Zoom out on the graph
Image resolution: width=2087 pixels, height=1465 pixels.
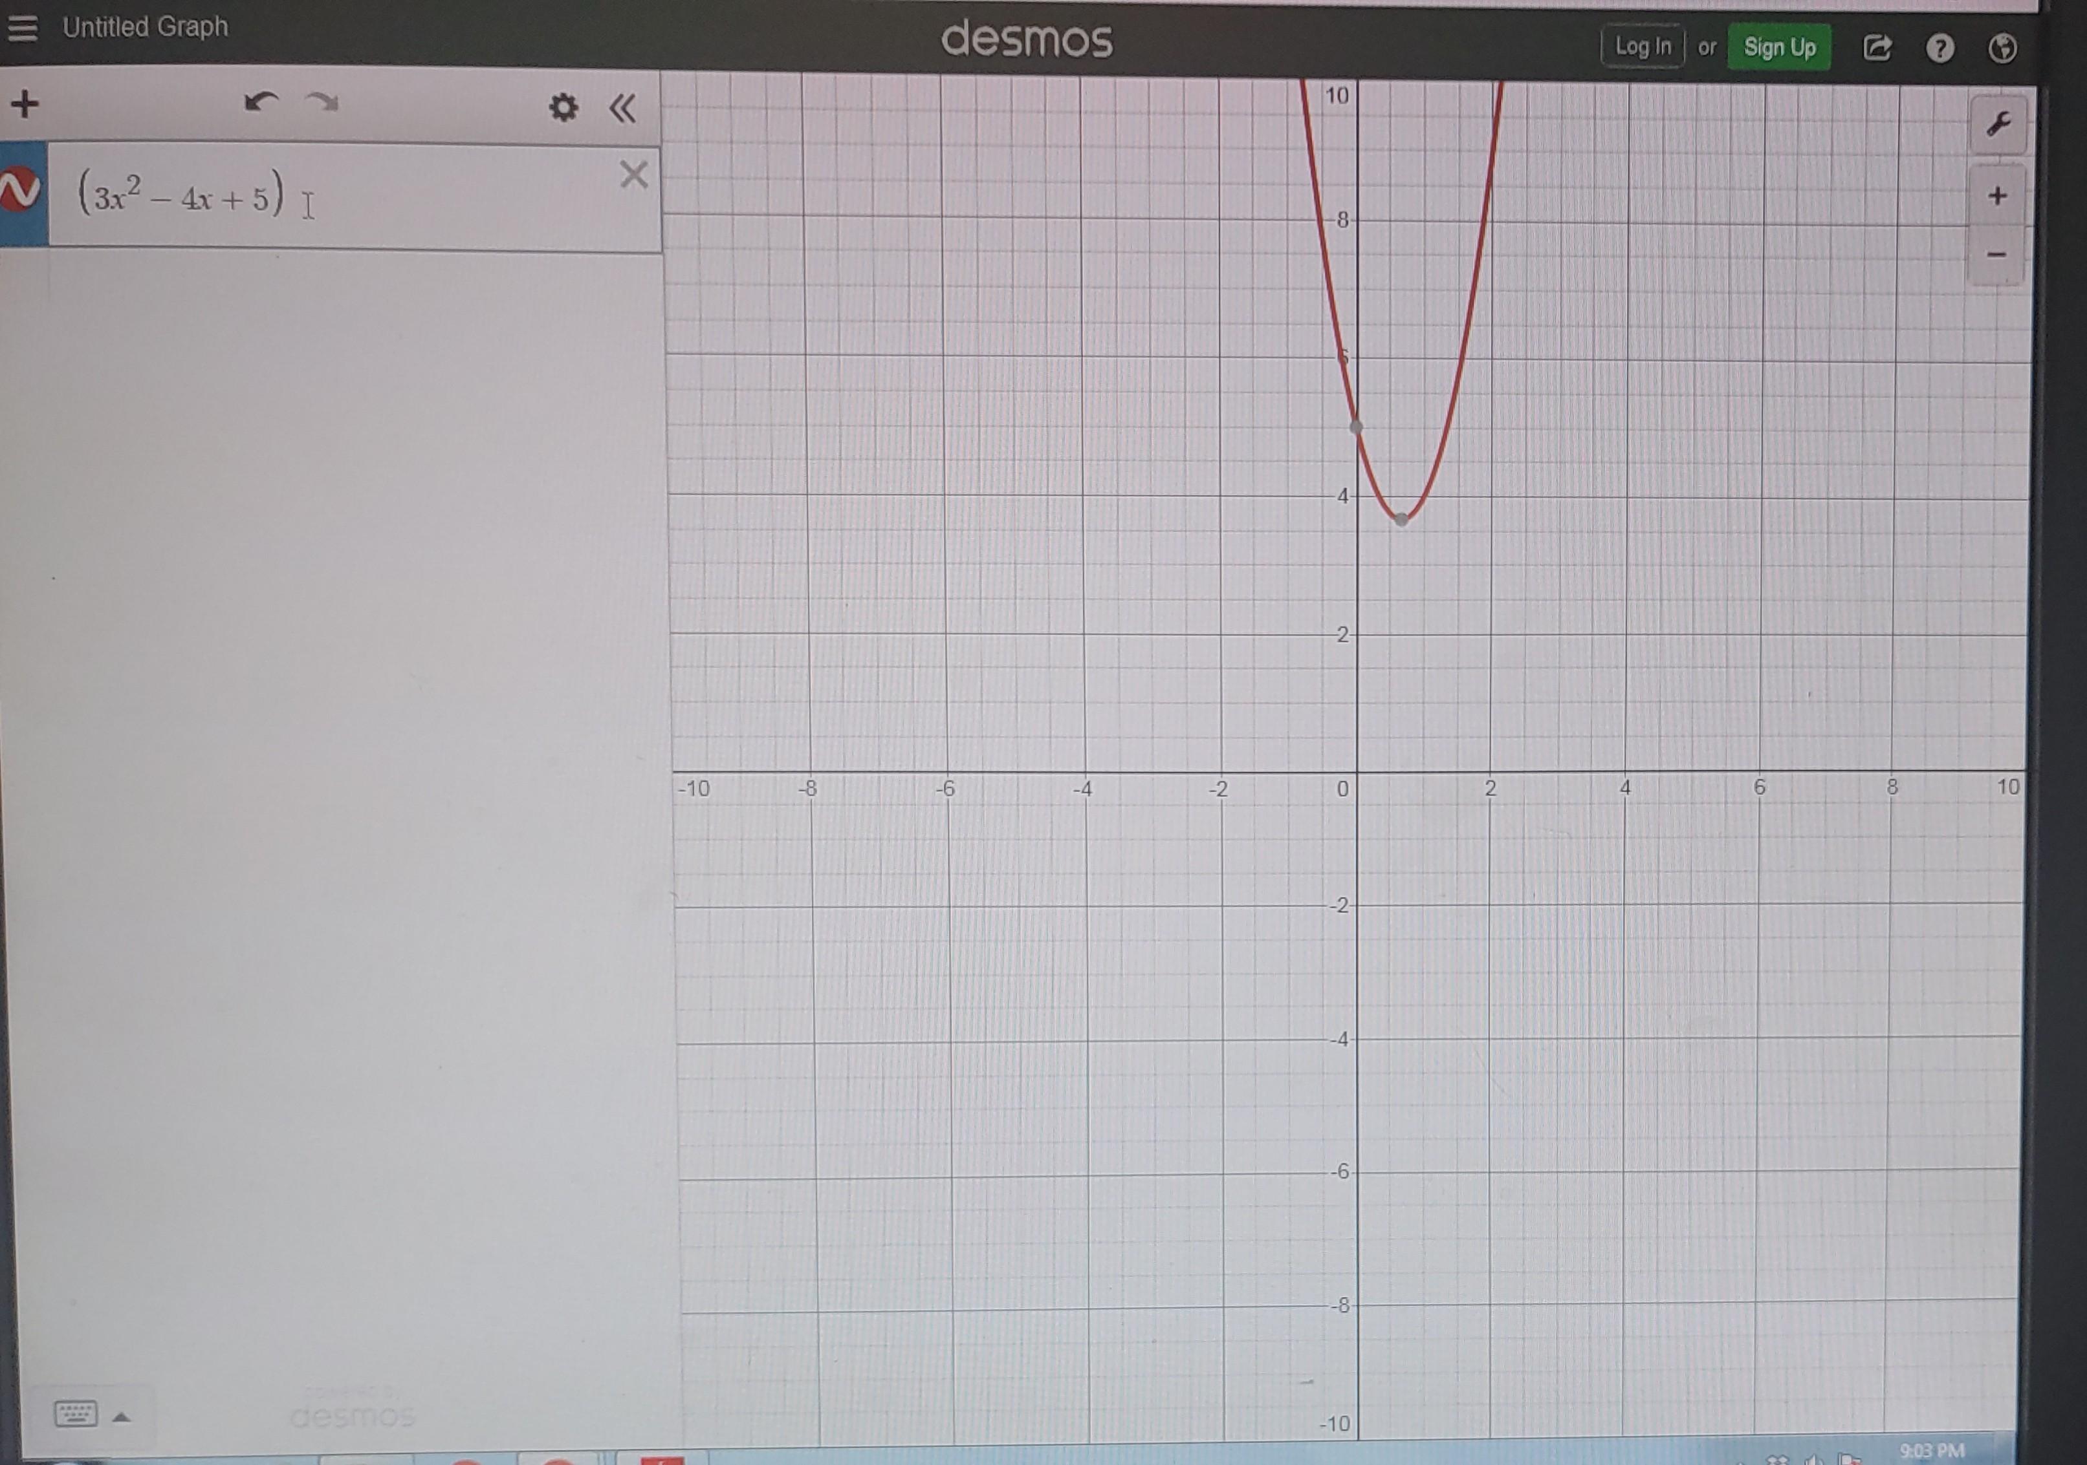point(1996,254)
